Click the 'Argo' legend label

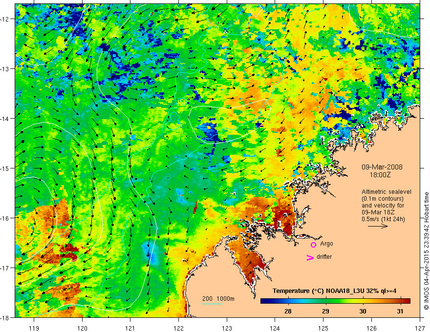click(326, 244)
